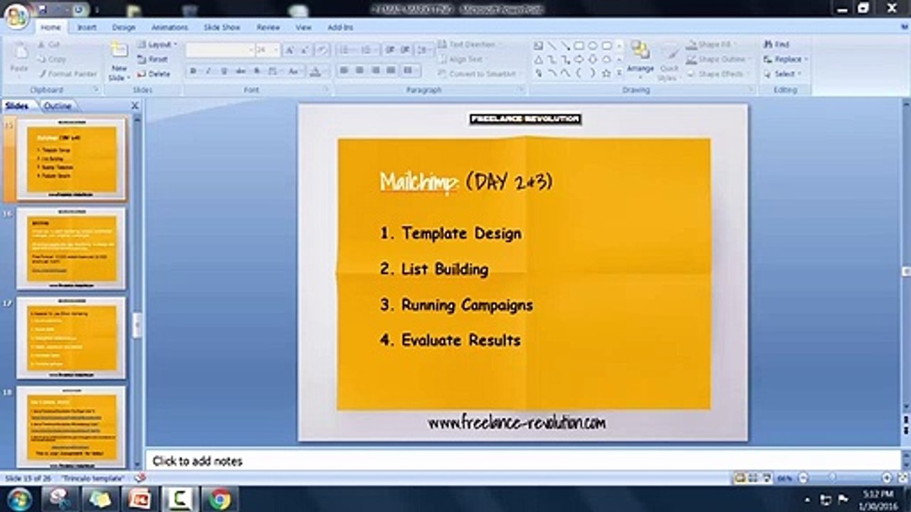The height and width of the screenshot is (512, 911).
Task: Click Shrink Font icon
Action: click(305, 50)
